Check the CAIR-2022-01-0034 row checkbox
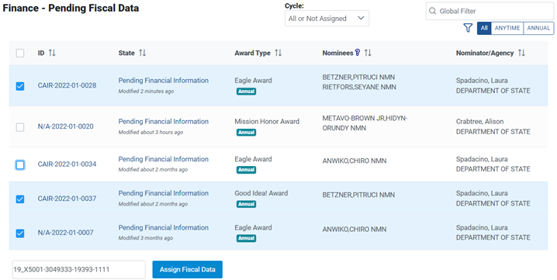Image resolution: width=557 pixels, height=280 pixels. 20,164
